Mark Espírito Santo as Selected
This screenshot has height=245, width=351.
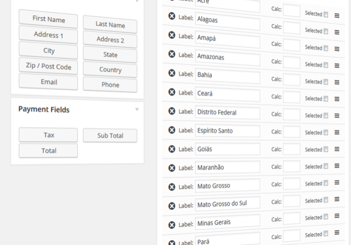point(326,133)
